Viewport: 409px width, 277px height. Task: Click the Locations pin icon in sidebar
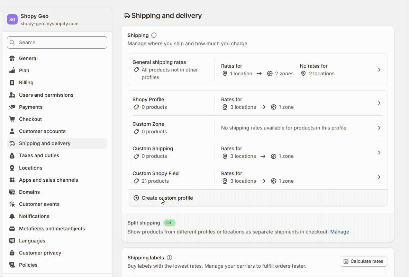(x=12, y=168)
